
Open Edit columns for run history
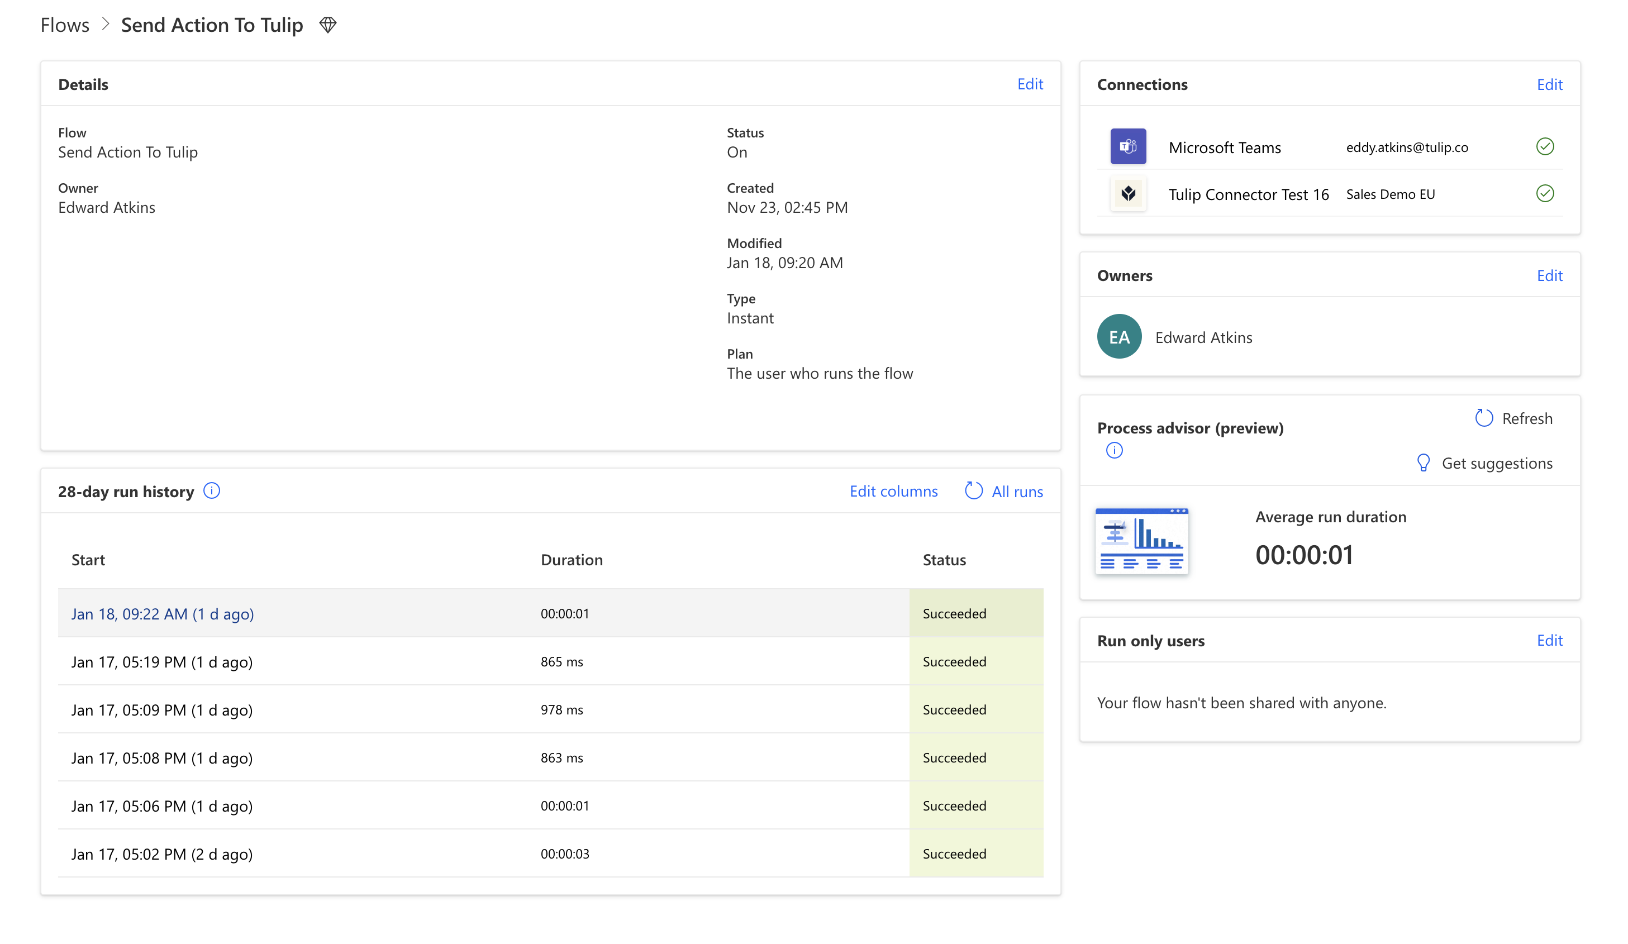click(x=893, y=492)
